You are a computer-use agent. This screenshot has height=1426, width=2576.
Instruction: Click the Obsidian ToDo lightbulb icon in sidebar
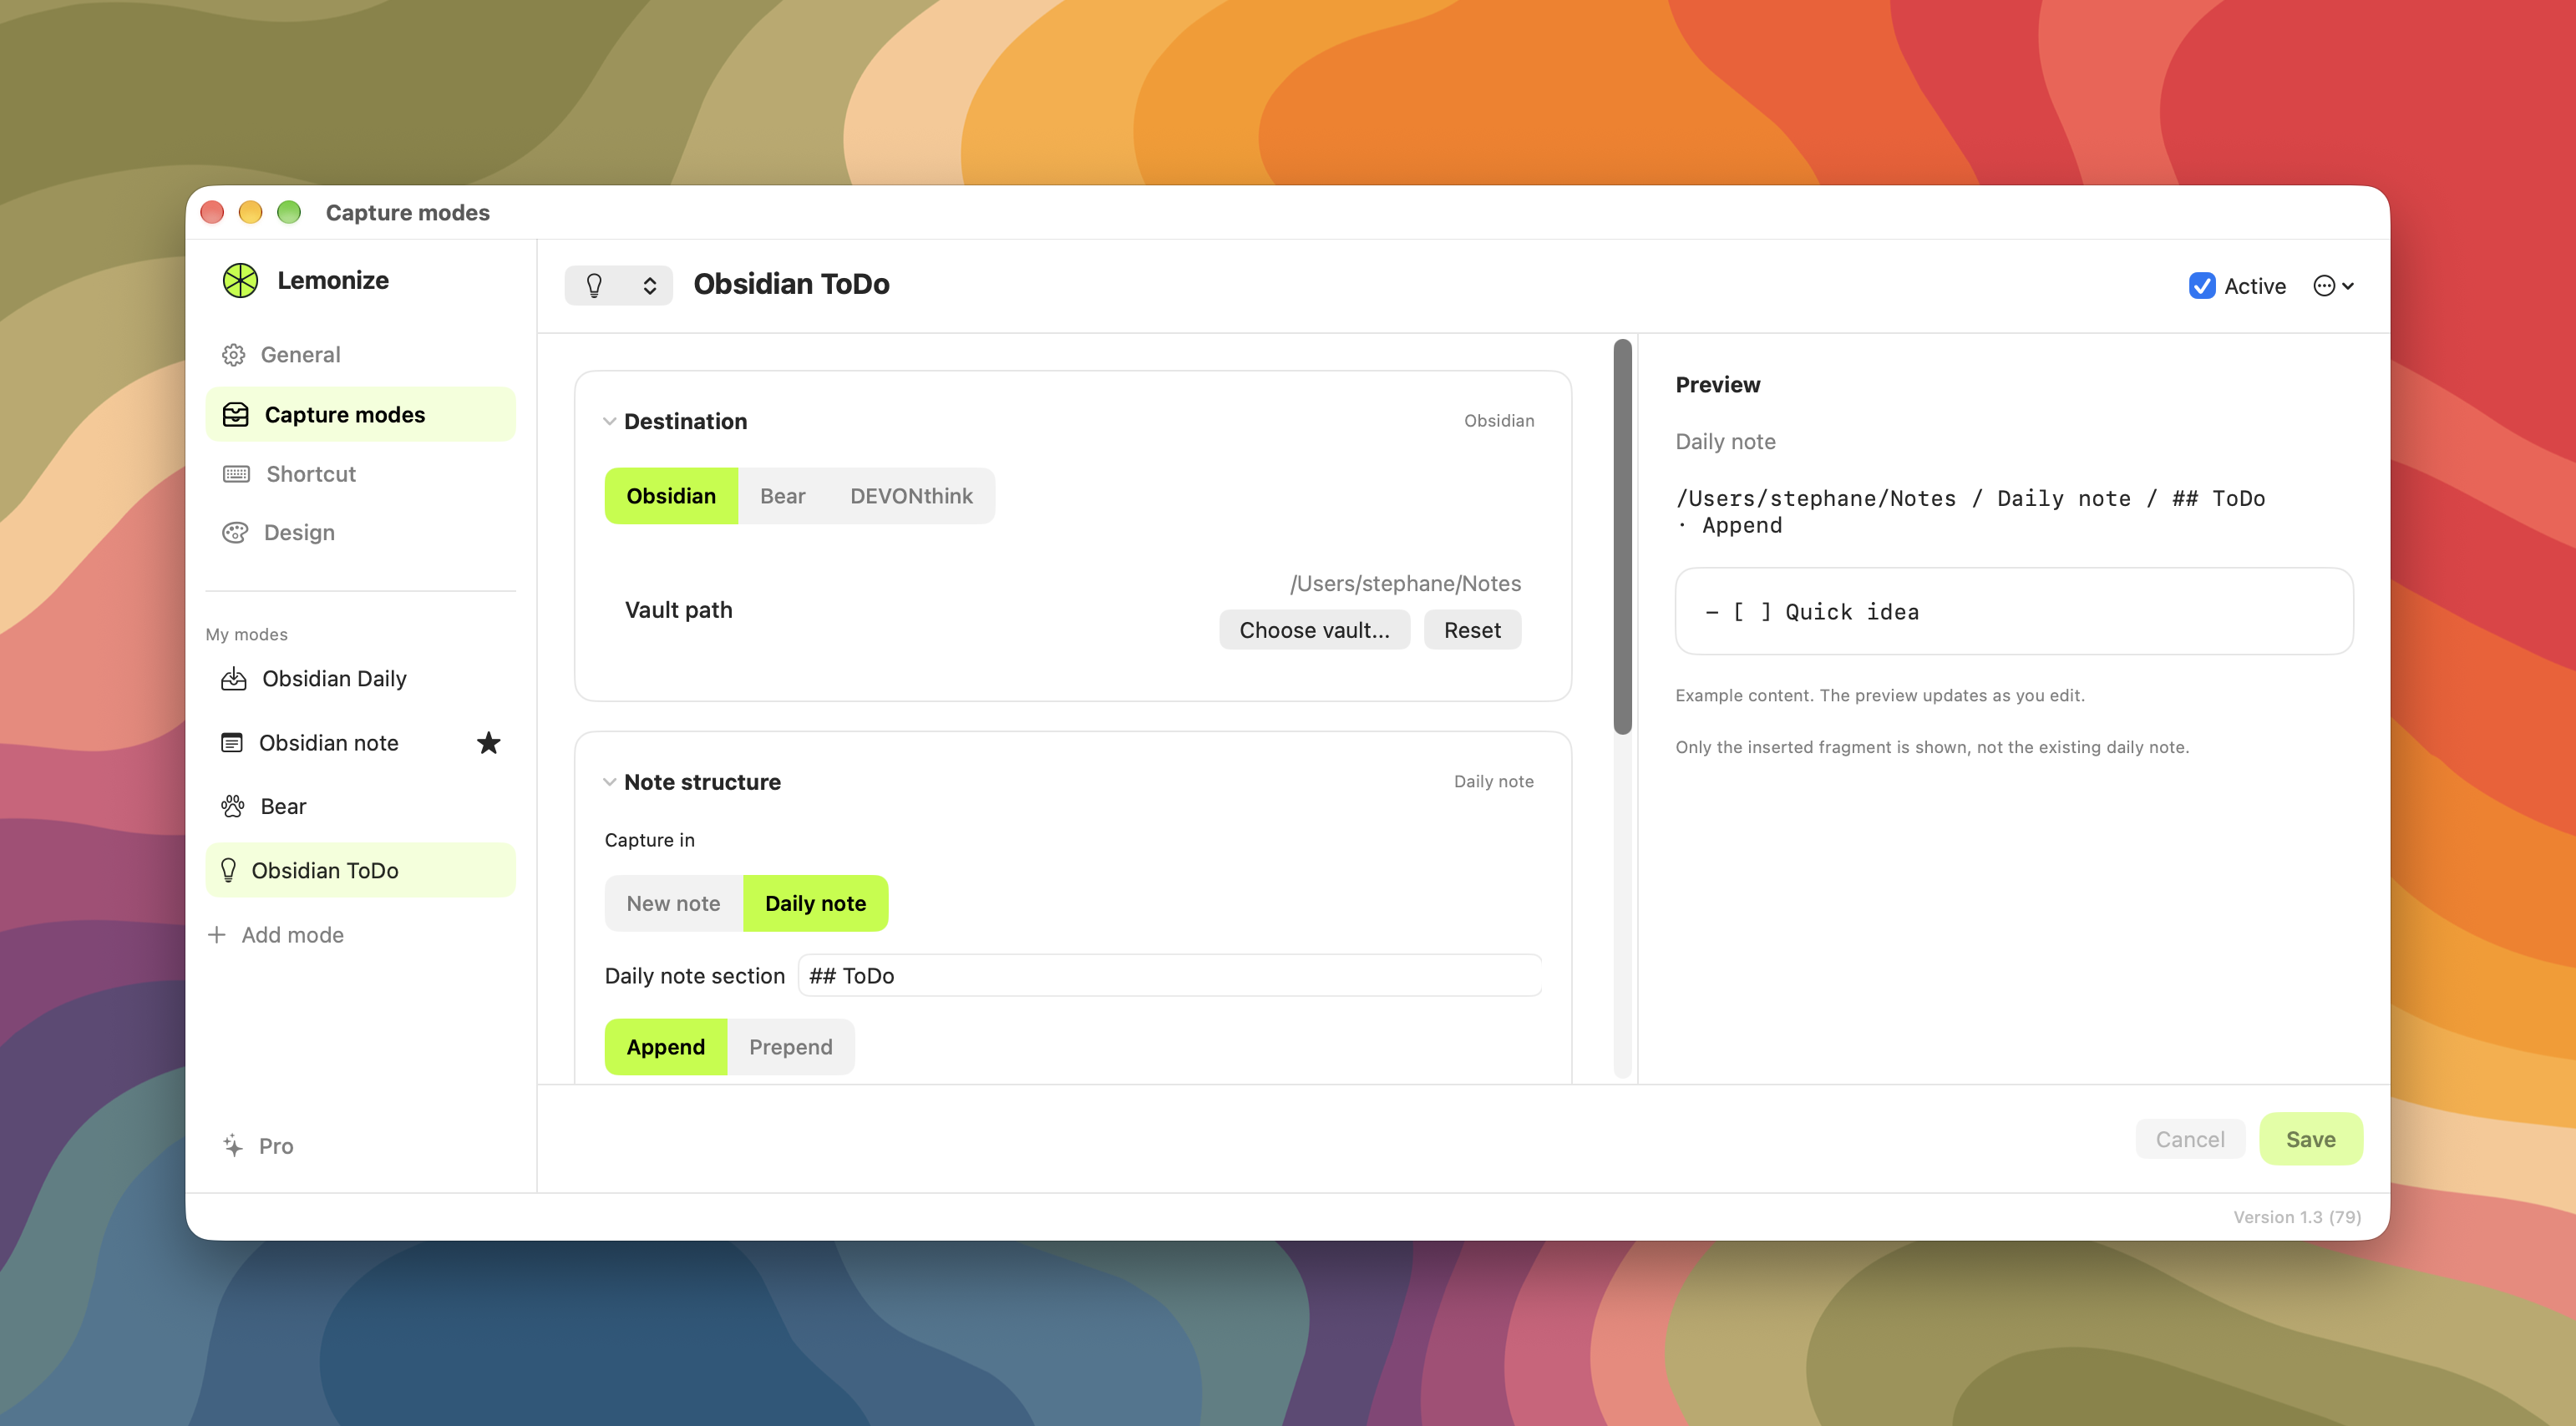point(228,871)
